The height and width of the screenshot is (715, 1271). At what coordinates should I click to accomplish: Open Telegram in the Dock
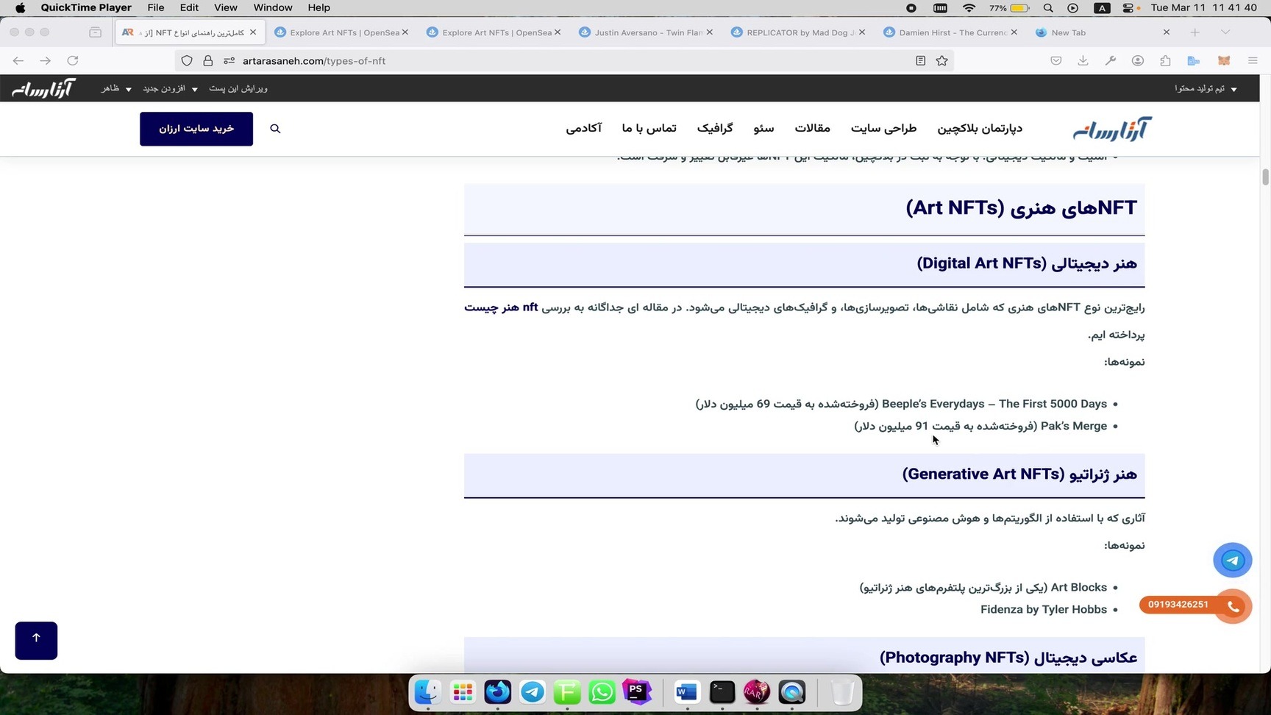click(x=533, y=692)
